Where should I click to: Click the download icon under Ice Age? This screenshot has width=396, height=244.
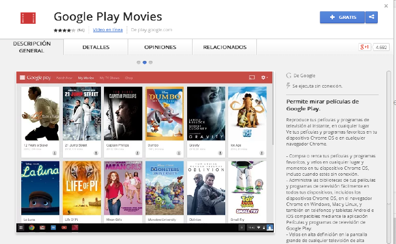click(x=262, y=153)
